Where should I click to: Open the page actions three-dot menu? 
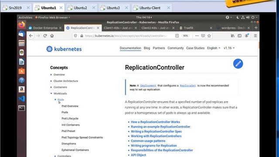pyautogui.click(x=197, y=36)
